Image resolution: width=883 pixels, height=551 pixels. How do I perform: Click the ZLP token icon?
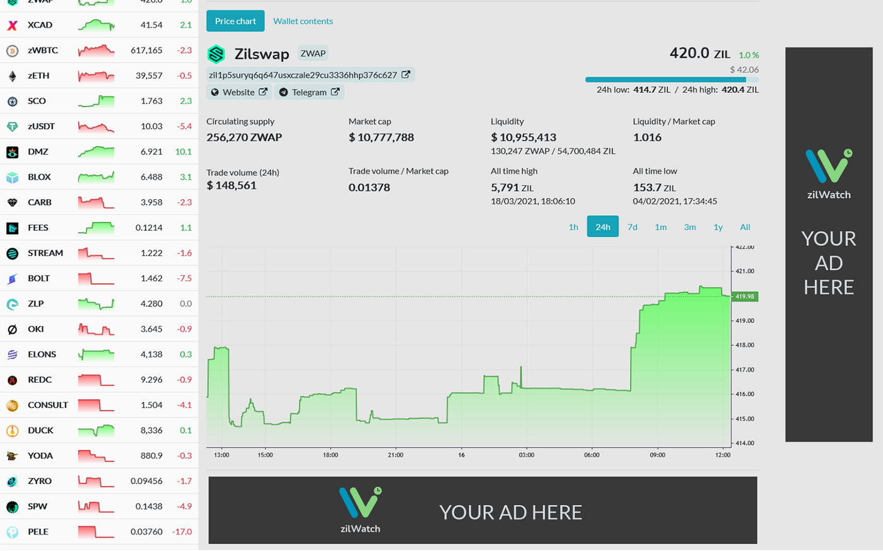coord(12,304)
